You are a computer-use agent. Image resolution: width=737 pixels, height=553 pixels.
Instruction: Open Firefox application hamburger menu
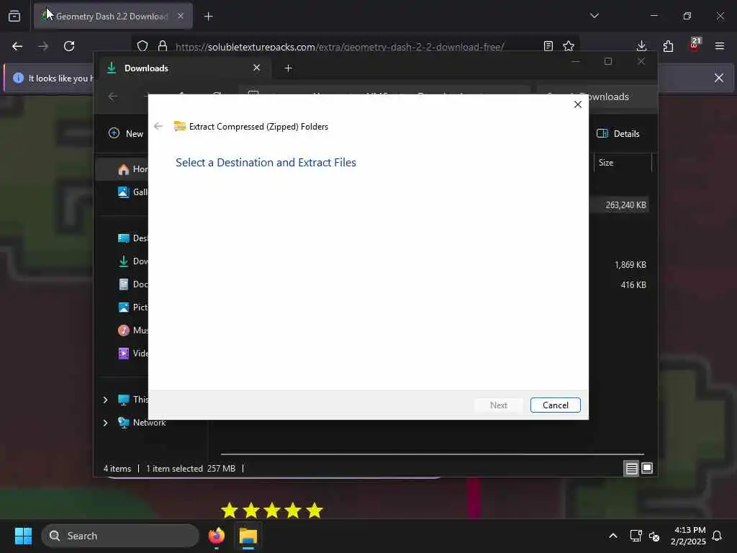[x=720, y=46]
